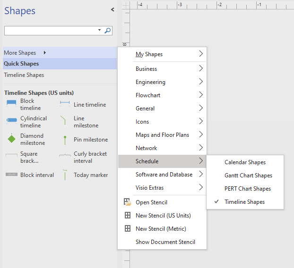
Task: Expand the My Shapes submenu chevron
Action: (201, 54)
